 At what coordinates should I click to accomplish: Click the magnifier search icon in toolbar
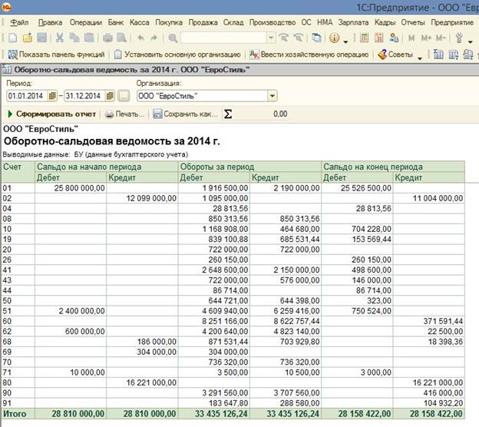click(173, 38)
